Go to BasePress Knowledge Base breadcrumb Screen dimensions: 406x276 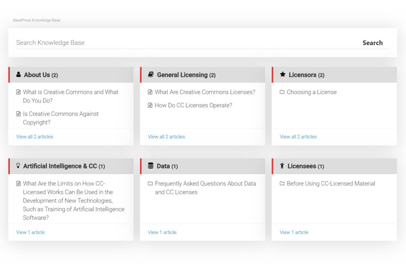[36, 20]
